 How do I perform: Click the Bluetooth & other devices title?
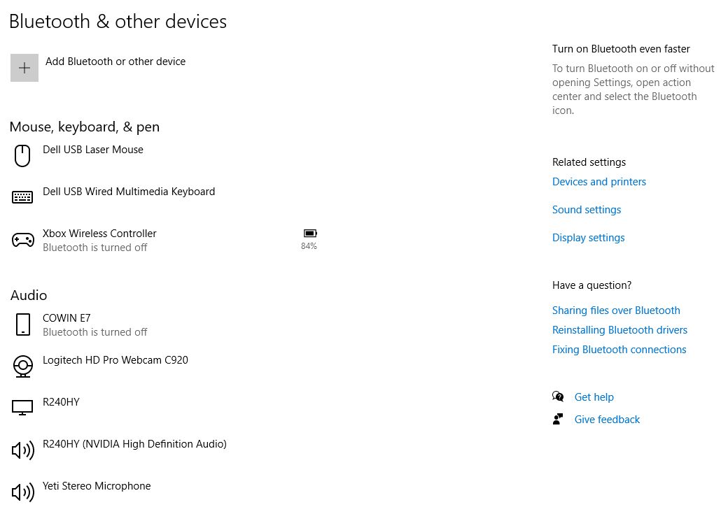(x=118, y=22)
